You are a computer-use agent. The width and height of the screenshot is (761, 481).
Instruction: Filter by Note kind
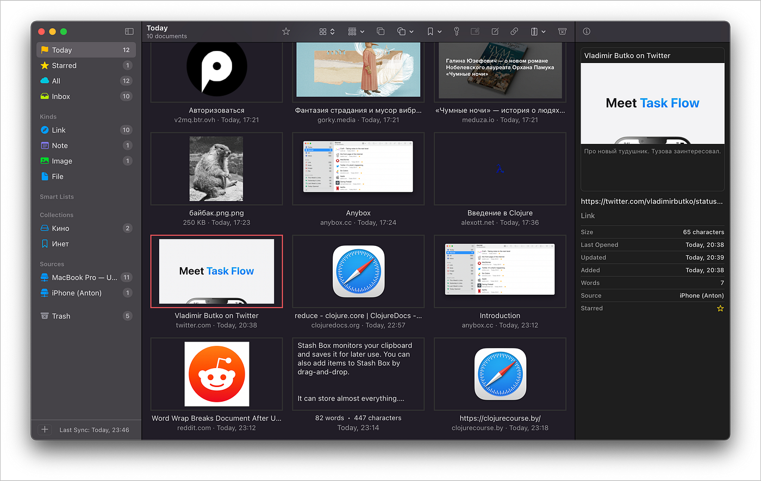tap(86, 145)
